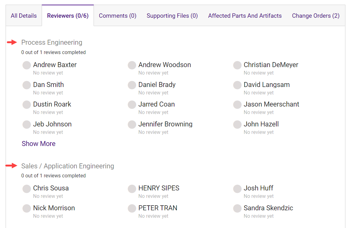Open the Supporting Files (0) tab
This screenshot has width=351, height=228.
(x=172, y=16)
